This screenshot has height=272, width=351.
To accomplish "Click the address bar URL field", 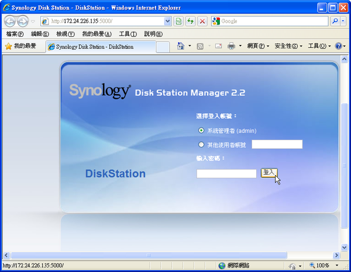I will pos(102,21).
